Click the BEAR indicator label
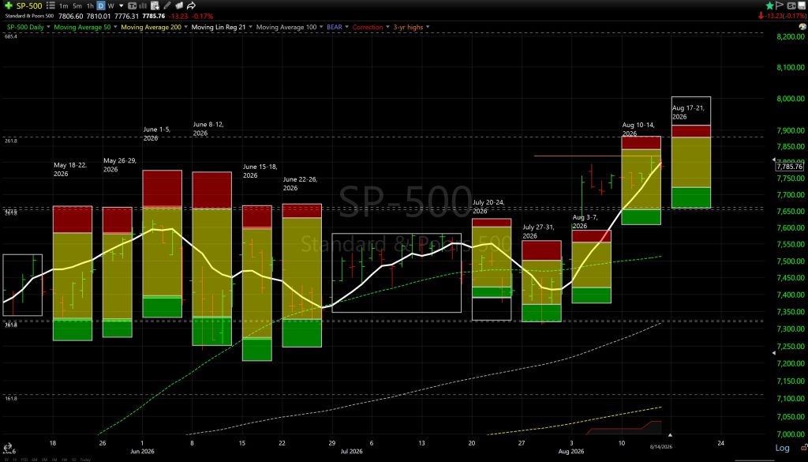808x462 pixels. (335, 27)
